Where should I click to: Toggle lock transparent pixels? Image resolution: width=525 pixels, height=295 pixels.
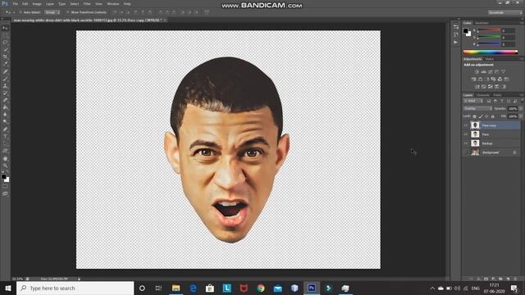click(474, 116)
